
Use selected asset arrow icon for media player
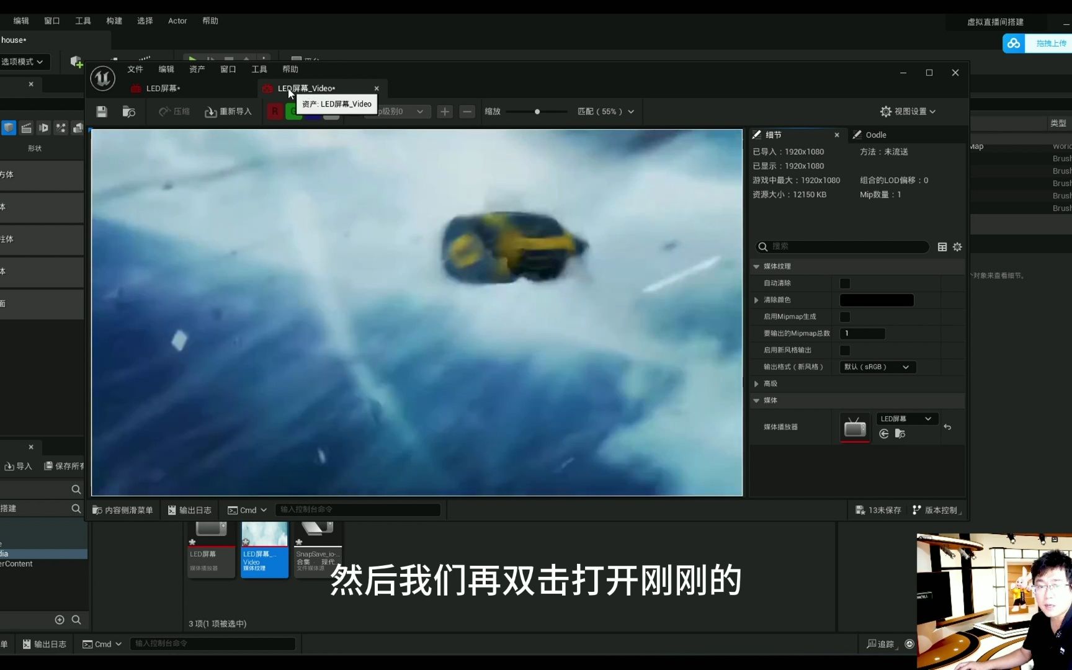884,434
